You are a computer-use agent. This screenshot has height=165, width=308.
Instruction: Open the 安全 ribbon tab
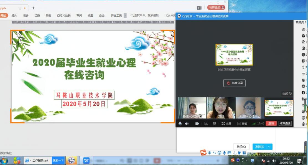coord(102,16)
